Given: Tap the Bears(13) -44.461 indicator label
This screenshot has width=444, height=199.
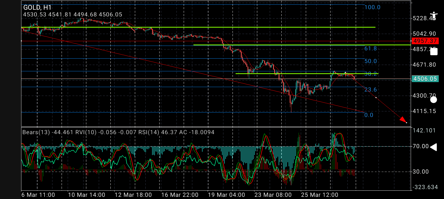Looking at the screenshot, I should point(48,132).
